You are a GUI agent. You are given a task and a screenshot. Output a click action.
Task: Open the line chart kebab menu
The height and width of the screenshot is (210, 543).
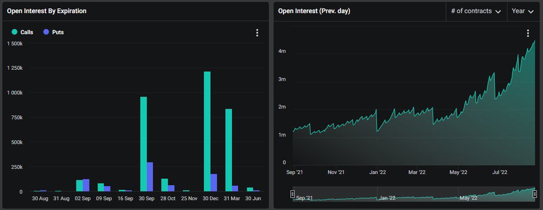pos(528,33)
